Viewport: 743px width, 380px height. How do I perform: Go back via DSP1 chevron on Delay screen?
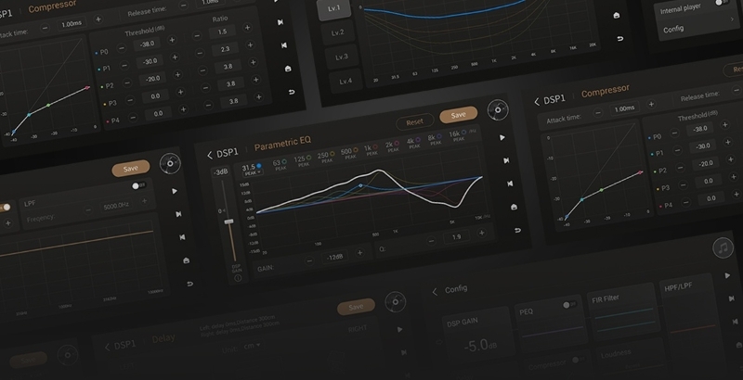pos(107,348)
